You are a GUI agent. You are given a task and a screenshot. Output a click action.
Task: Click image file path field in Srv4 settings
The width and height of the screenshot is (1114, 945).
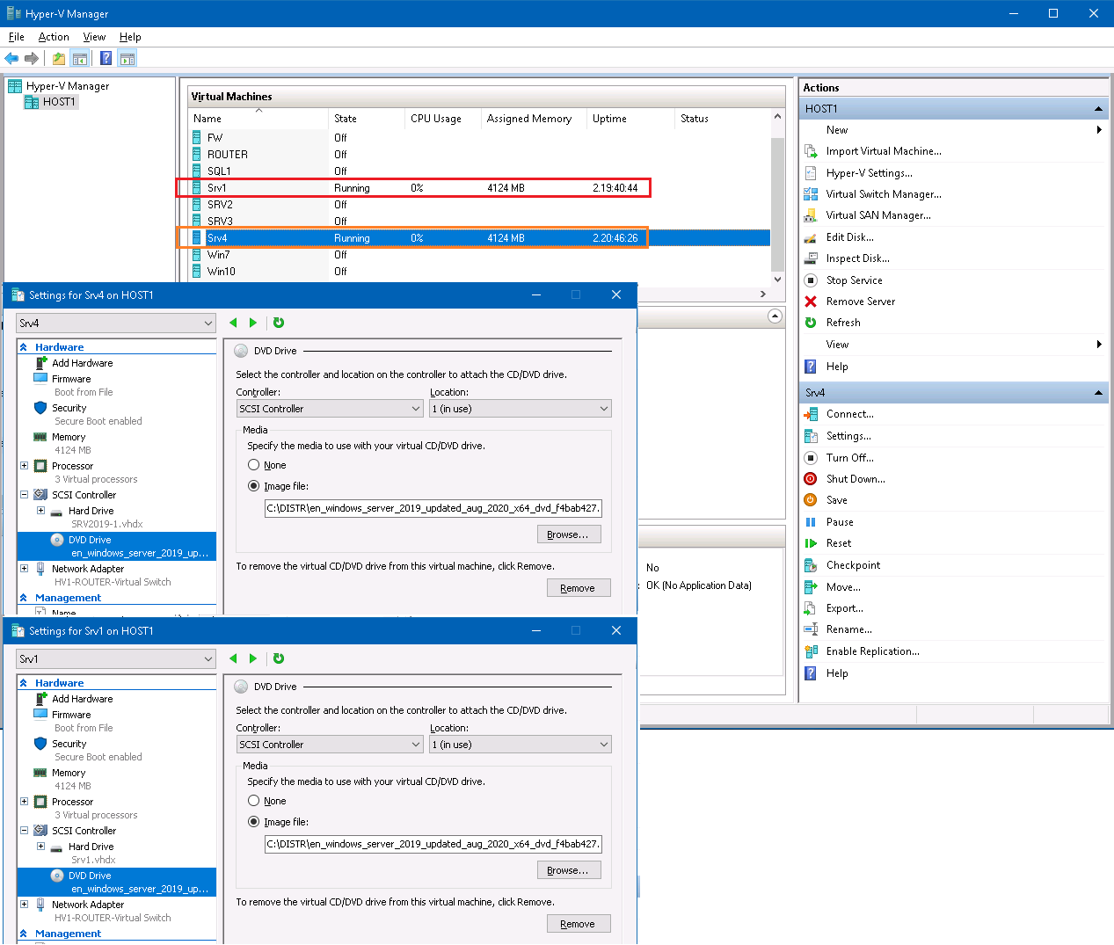click(x=433, y=508)
